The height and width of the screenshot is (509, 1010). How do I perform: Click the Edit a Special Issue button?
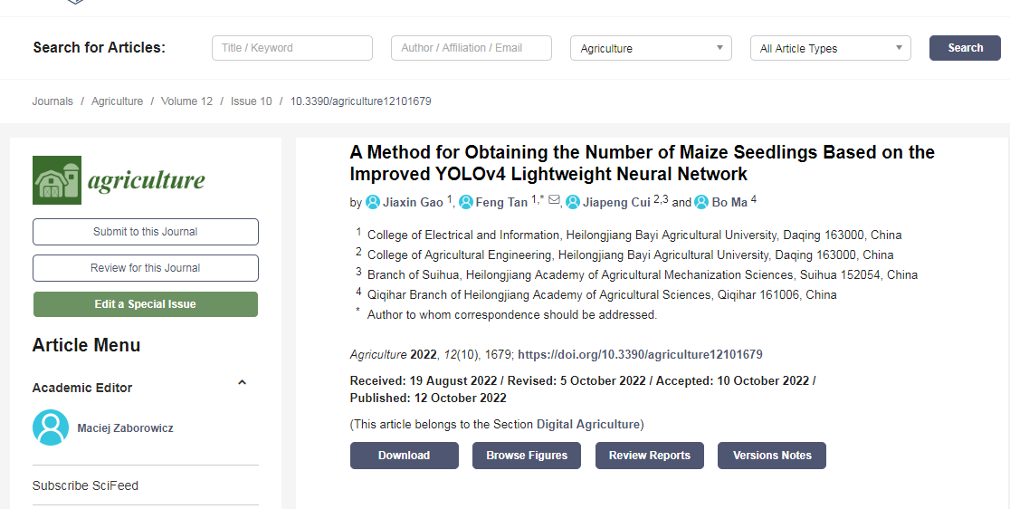pyautogui.click(x=145, y=304)
